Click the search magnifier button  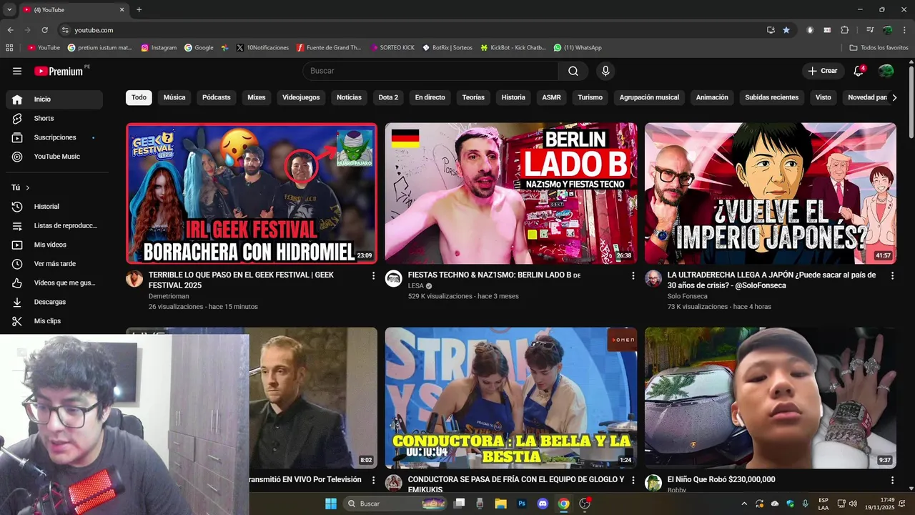[573, 71]
